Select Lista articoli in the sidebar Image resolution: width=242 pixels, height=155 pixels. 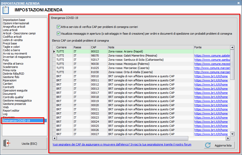pyautogui.click(x=10, y=30)
